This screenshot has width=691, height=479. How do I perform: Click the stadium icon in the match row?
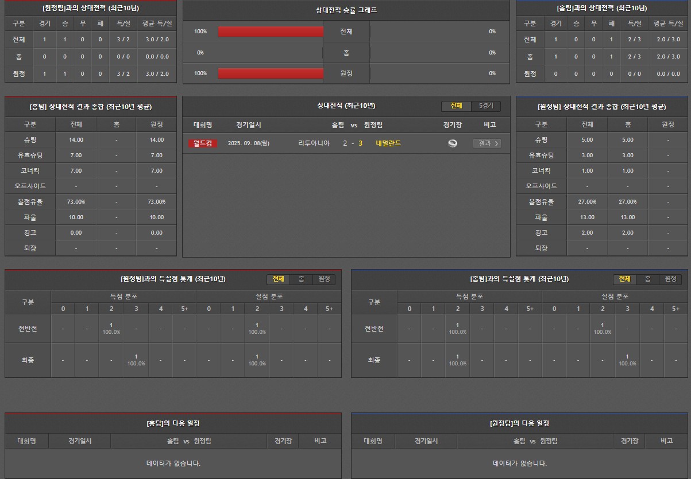point(453,143)
